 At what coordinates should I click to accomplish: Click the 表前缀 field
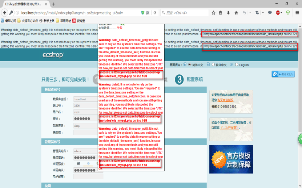pos(86,132)
